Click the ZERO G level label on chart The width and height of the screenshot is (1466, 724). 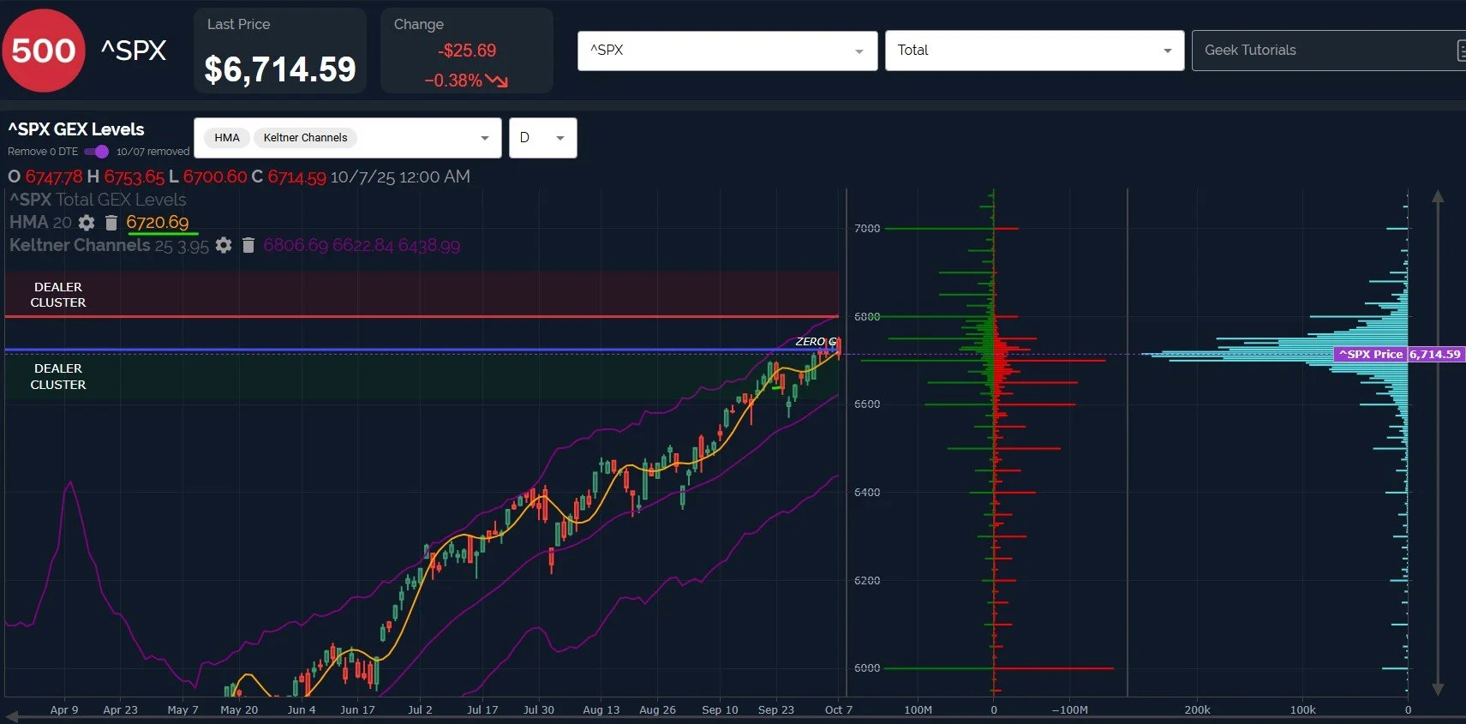816,341
